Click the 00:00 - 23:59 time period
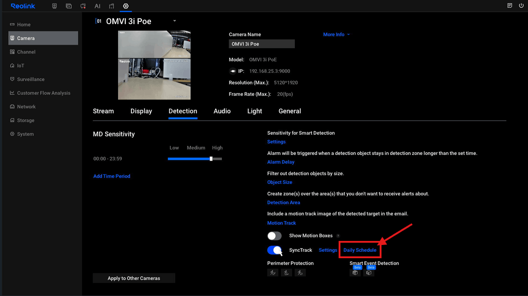Viewport: 528px width, 296px height. 108,158
